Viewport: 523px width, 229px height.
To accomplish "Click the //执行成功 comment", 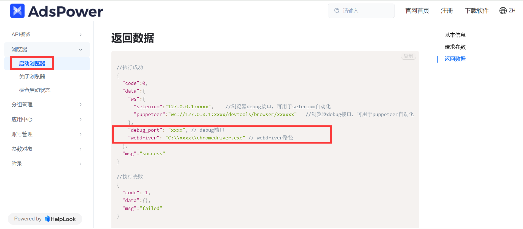I will click(x=130, y=67).
